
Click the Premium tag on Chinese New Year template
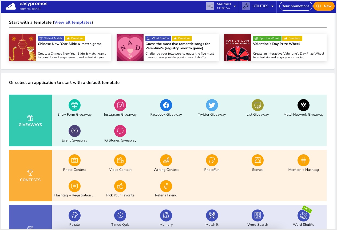(x=75, y=38)
